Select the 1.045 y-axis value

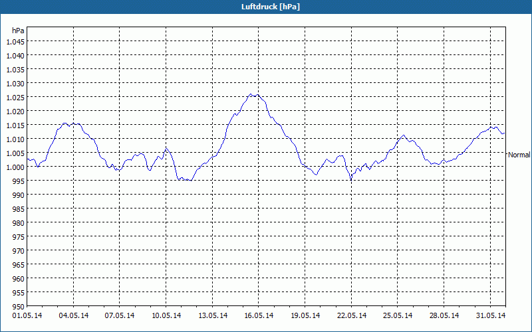pyautogui.click(x=15, y=42)
